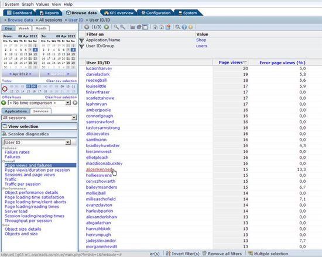The image size is (322, 257).
Task: Click Clear hour selection
Action: pyautogui.click(x=61, y=97)
